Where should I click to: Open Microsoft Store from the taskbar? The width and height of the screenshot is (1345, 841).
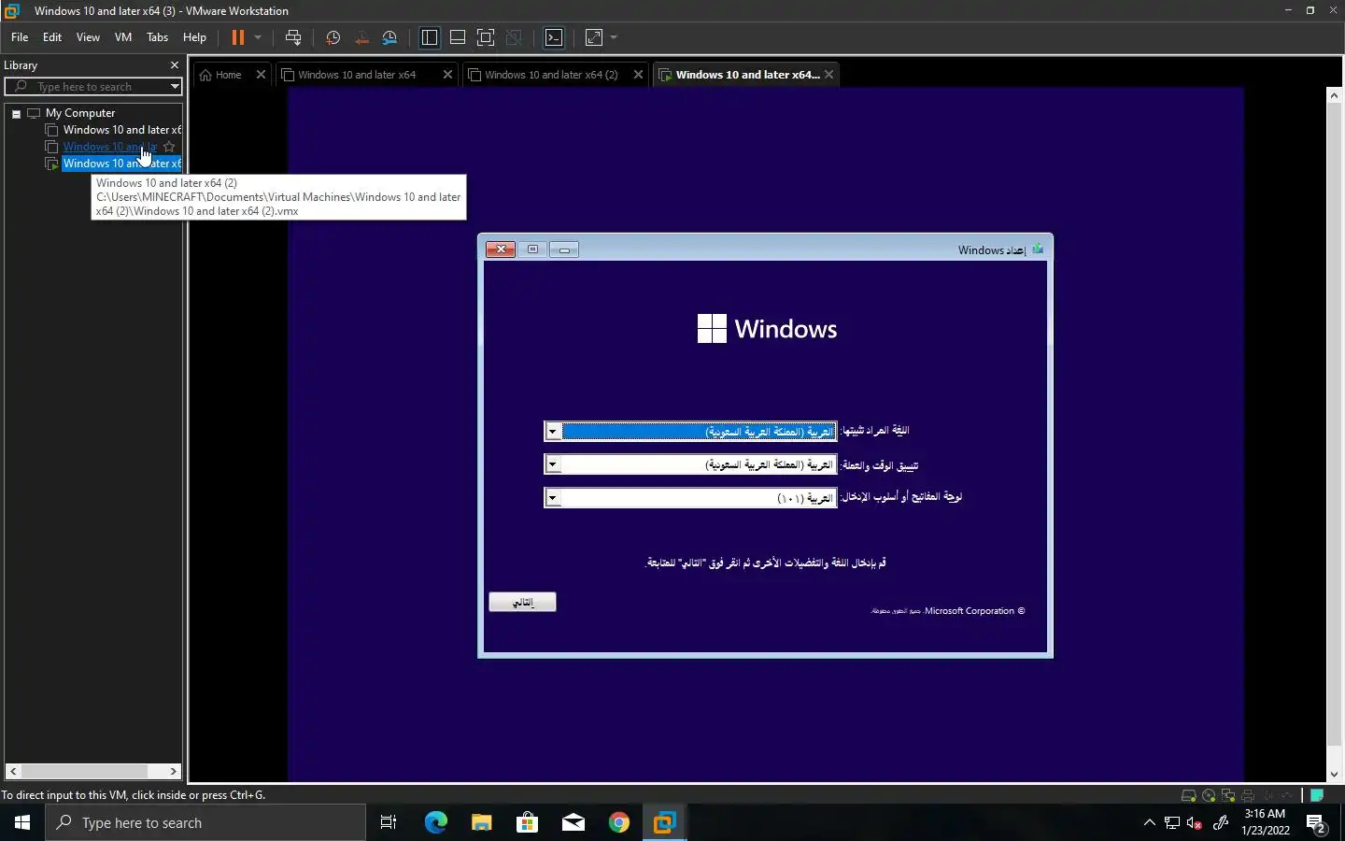coord(527,822)
